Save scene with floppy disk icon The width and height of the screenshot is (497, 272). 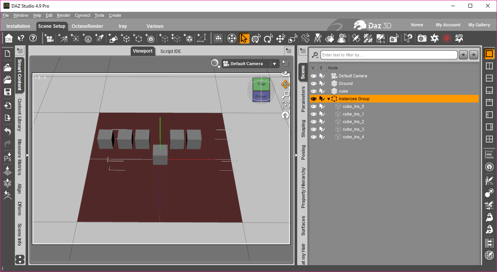tap(7, 92)
